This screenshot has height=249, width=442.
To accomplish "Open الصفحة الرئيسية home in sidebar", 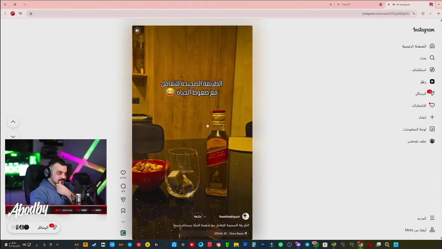I will 418,46.
